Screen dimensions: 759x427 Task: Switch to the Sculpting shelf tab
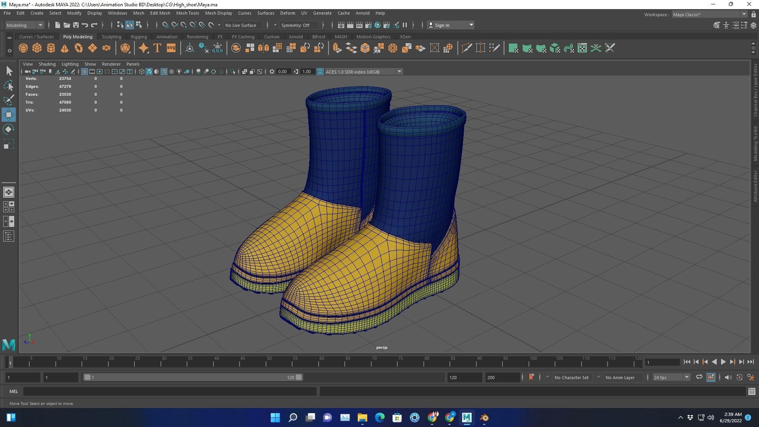point(111,37)
